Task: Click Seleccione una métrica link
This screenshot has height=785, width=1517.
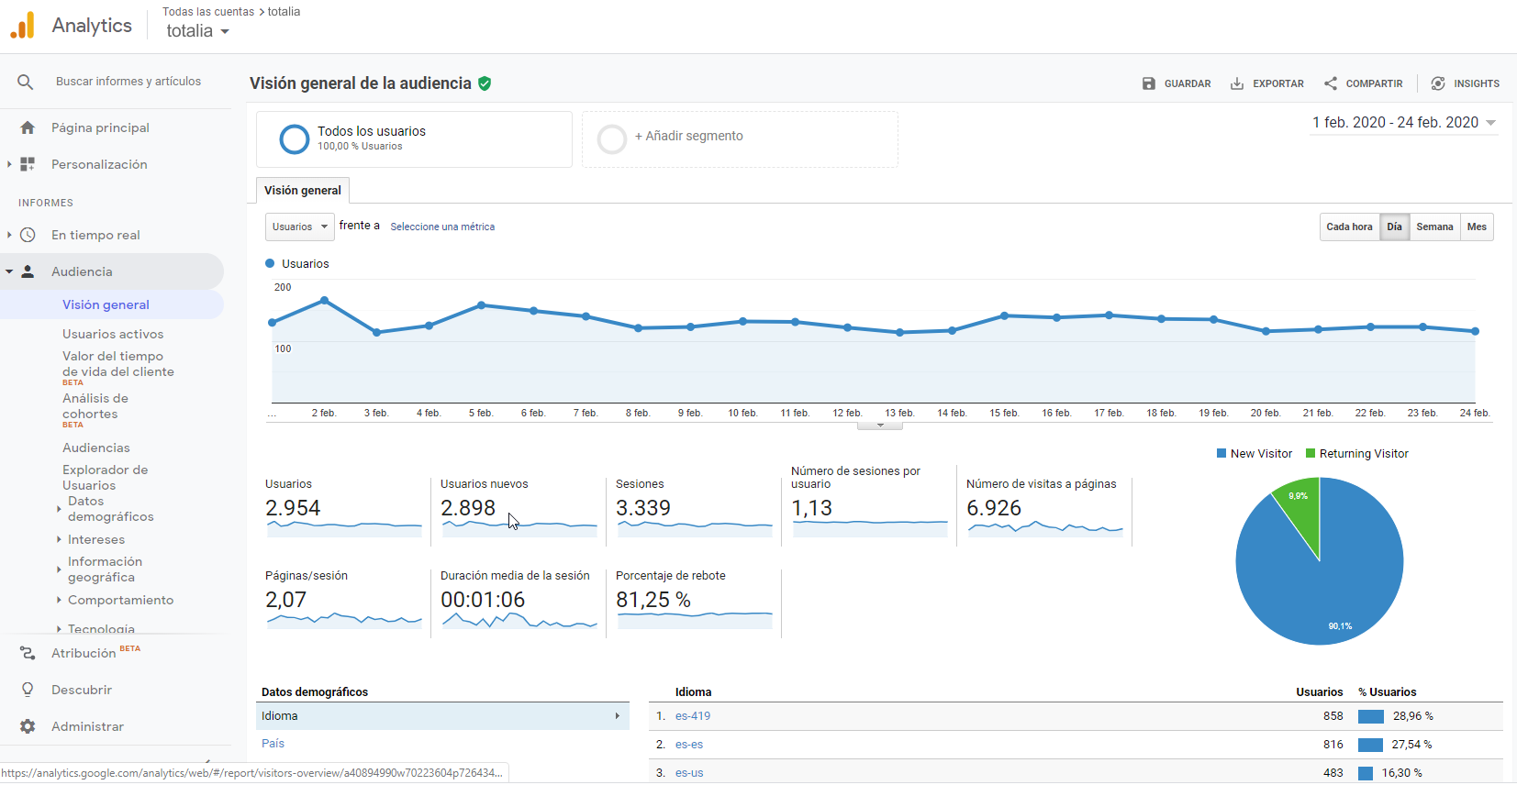Action: point(442,227)
